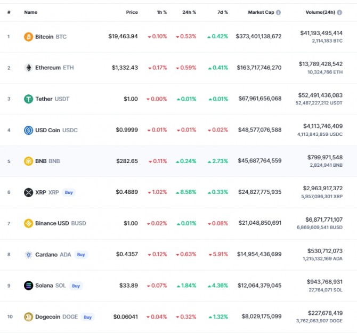Click the Buy button next to Cardano
Viewport: 357px width, 333px height.
[81, 255]
